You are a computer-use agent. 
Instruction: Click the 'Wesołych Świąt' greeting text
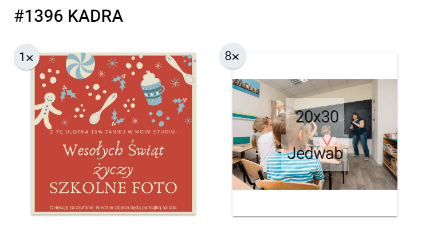[x=113, y=149]
